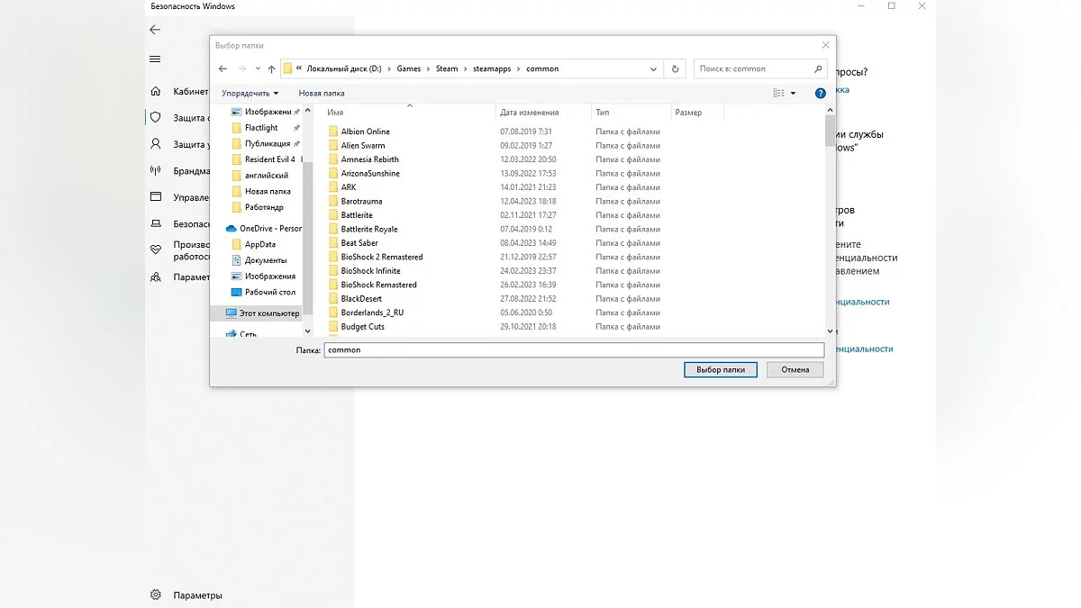Click the up-one-level arrow in dialog

pos(271,69)
